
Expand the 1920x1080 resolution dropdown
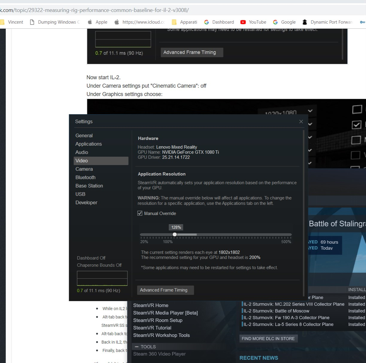(310, 111)
